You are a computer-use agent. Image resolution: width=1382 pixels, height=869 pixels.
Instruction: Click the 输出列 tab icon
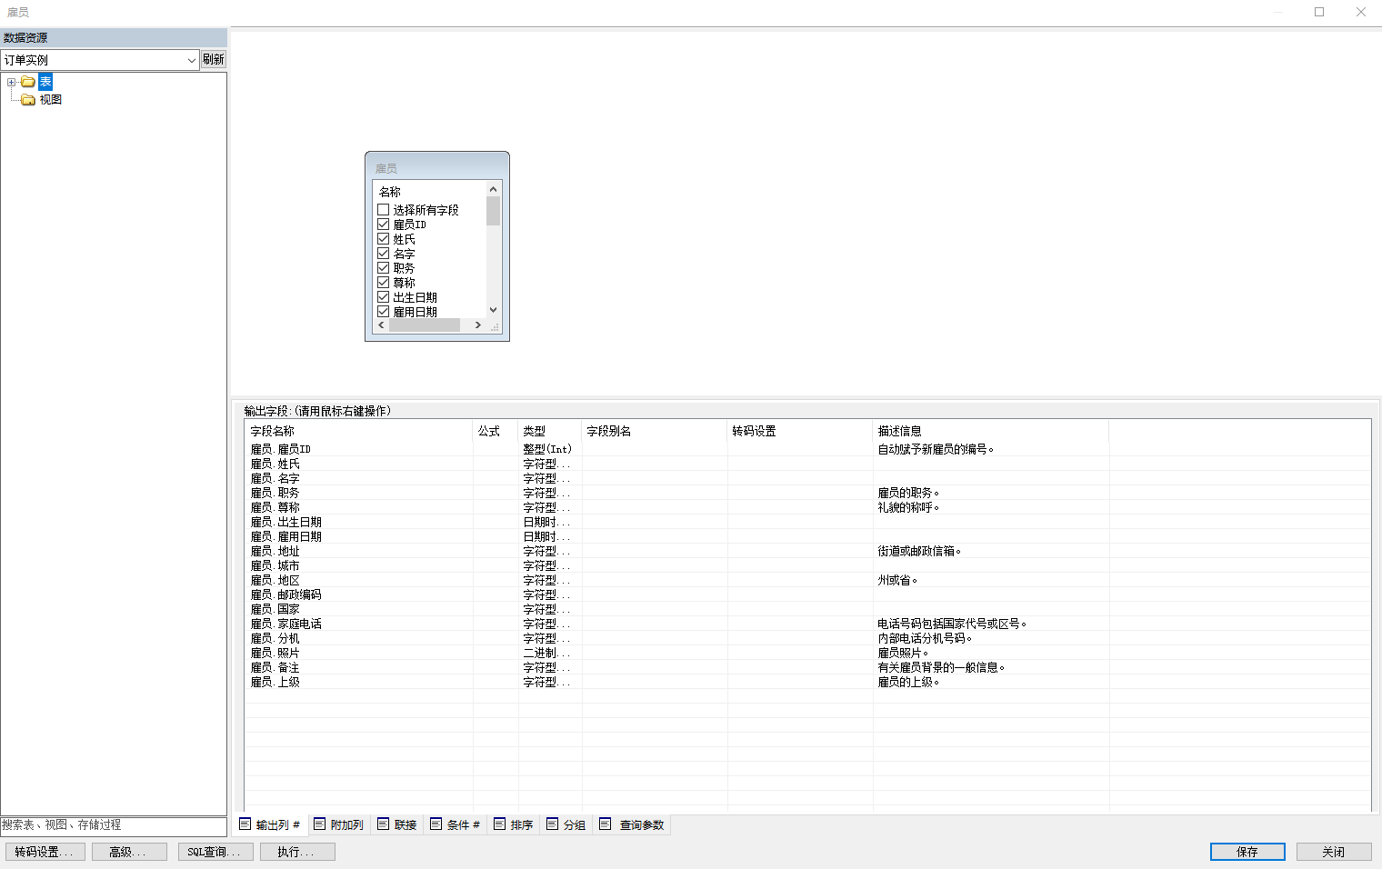(x=245, y=824)
